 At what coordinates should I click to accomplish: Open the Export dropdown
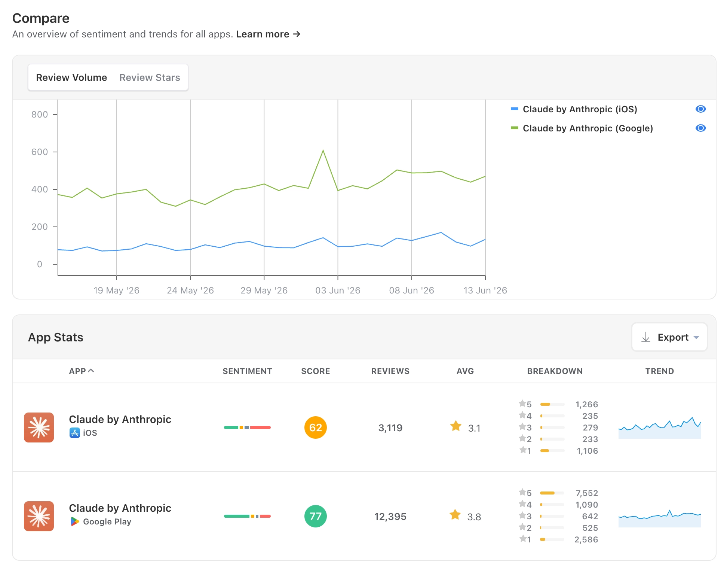point(669,337)
